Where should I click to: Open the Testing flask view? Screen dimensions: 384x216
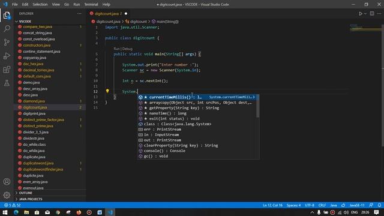pos(7,83)
